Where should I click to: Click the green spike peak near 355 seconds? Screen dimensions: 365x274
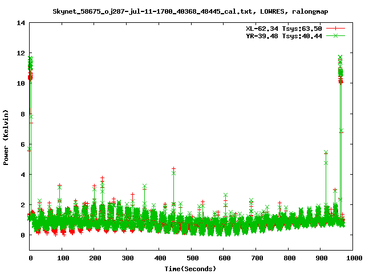point(144,186)
